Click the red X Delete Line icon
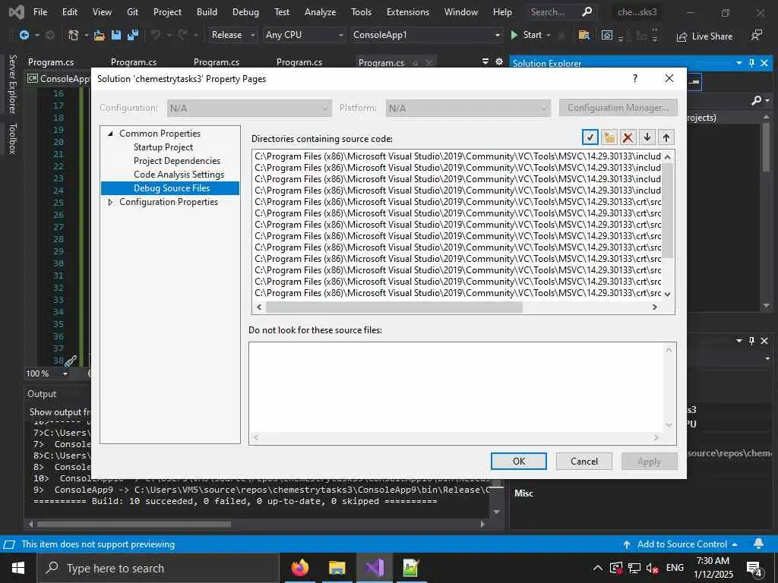Screen dimensions: 778x583 coord(628,137)
